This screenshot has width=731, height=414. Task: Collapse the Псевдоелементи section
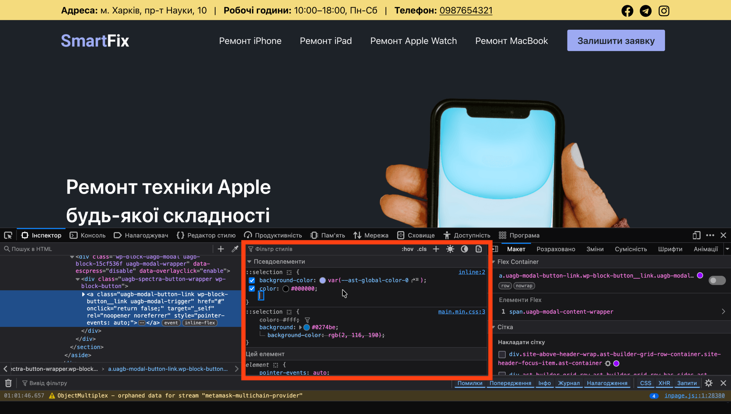pos(249,261)
